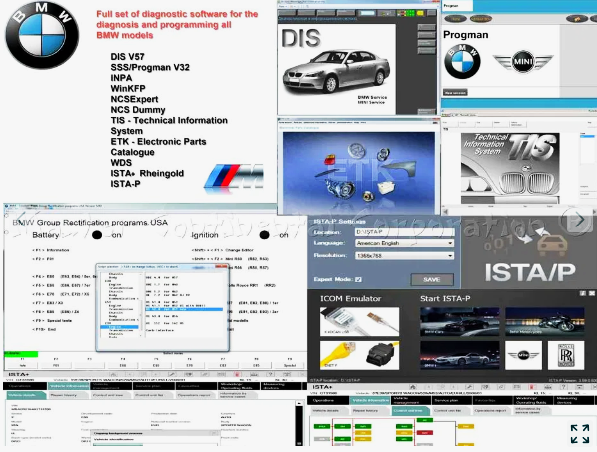Select the highlighted blue row in INPA script list
Viewport: 597px width, 452px height.
[x=184, y=309]
